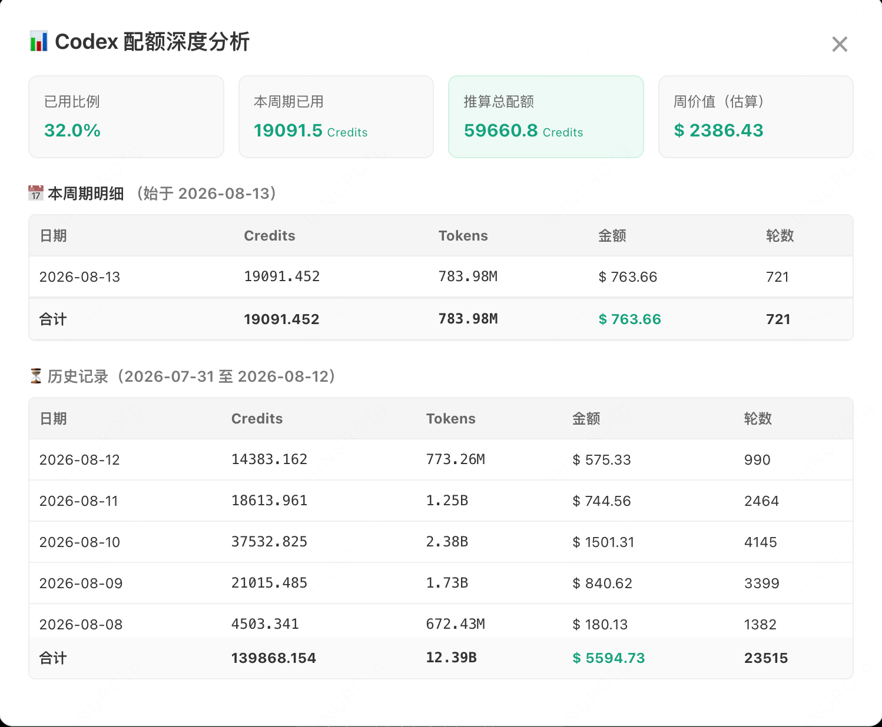Click the "始于 2026-08-13" start date note

[x=206, y=194]
